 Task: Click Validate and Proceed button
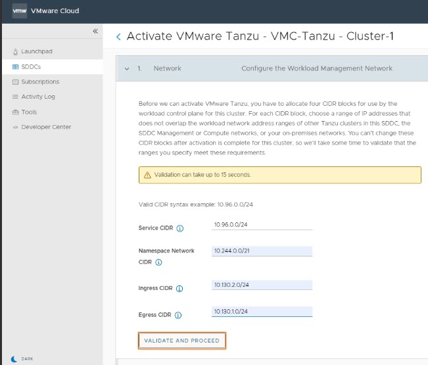pos(182,341)
